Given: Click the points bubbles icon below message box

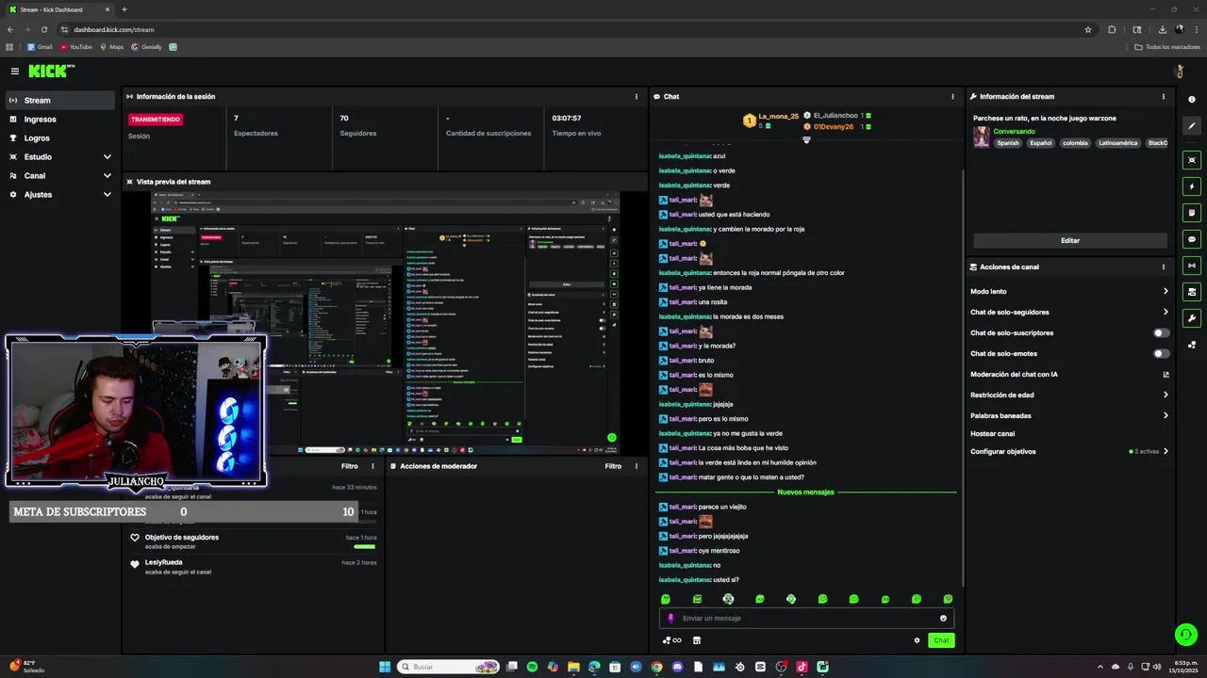Looking at the screenshot, I should click(x=671, y=640).
